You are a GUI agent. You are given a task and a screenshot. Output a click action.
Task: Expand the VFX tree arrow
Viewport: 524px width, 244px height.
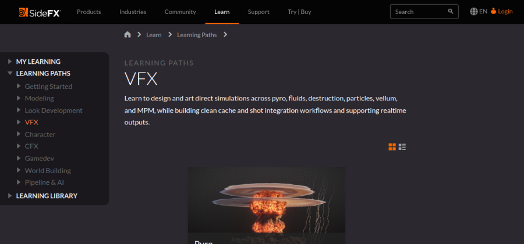[19, 122]
